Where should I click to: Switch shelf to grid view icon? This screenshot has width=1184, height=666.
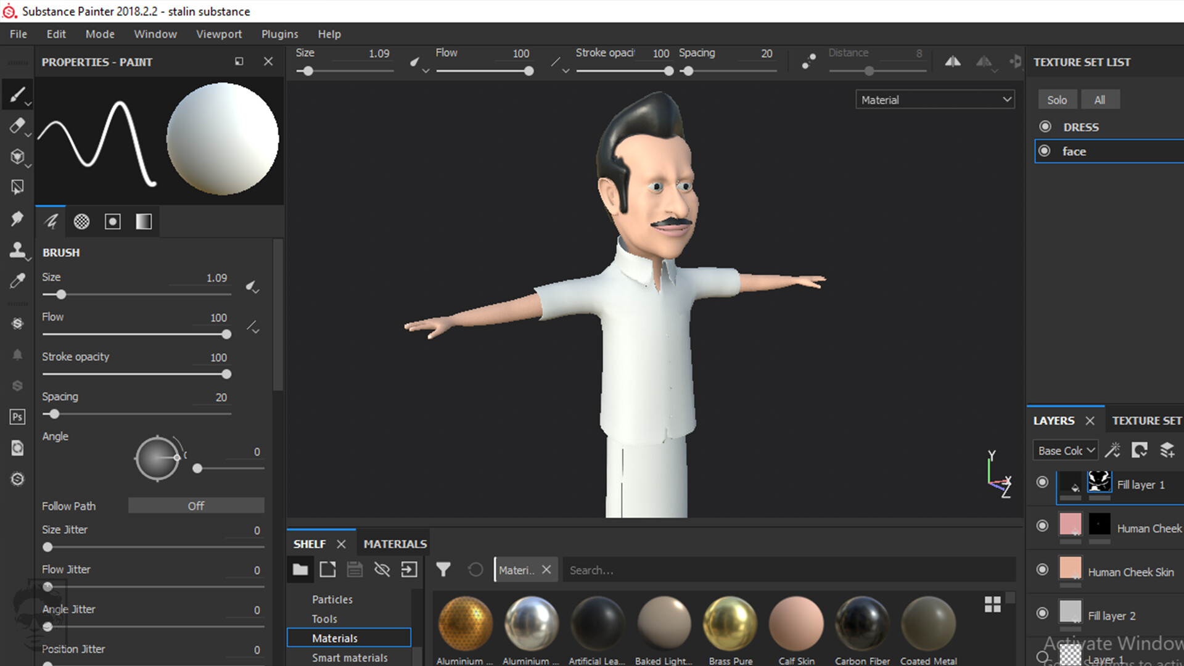(x=993, y=604)
